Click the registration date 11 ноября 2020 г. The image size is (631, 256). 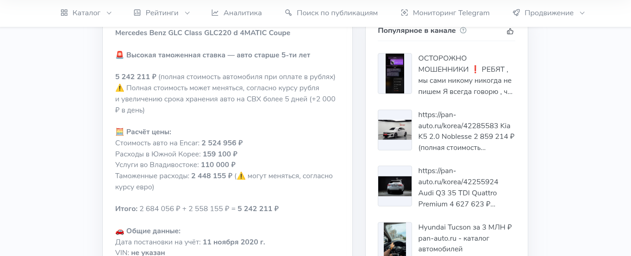click(234, 242)
